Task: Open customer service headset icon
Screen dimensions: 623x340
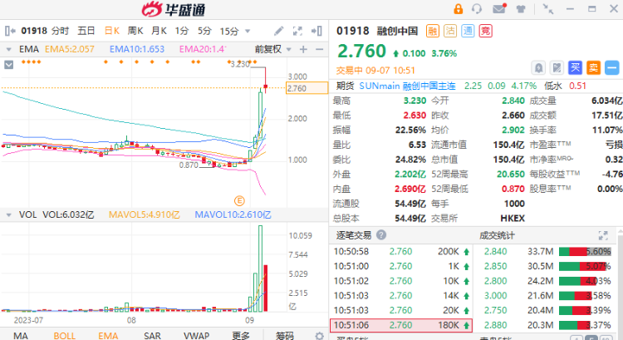Action: click(477, 9)
